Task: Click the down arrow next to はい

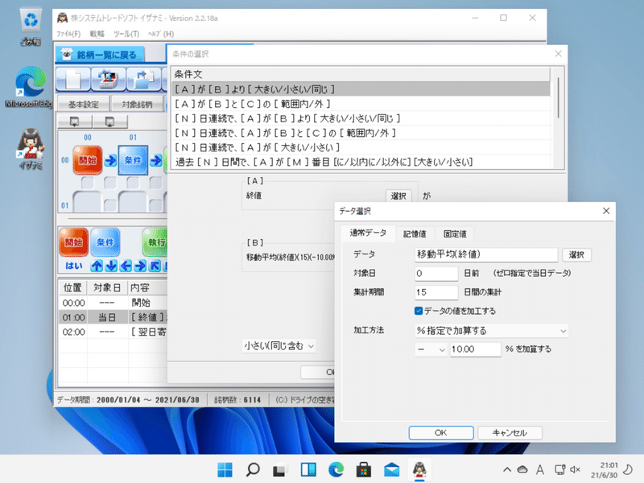Action: tap(111, 266)
